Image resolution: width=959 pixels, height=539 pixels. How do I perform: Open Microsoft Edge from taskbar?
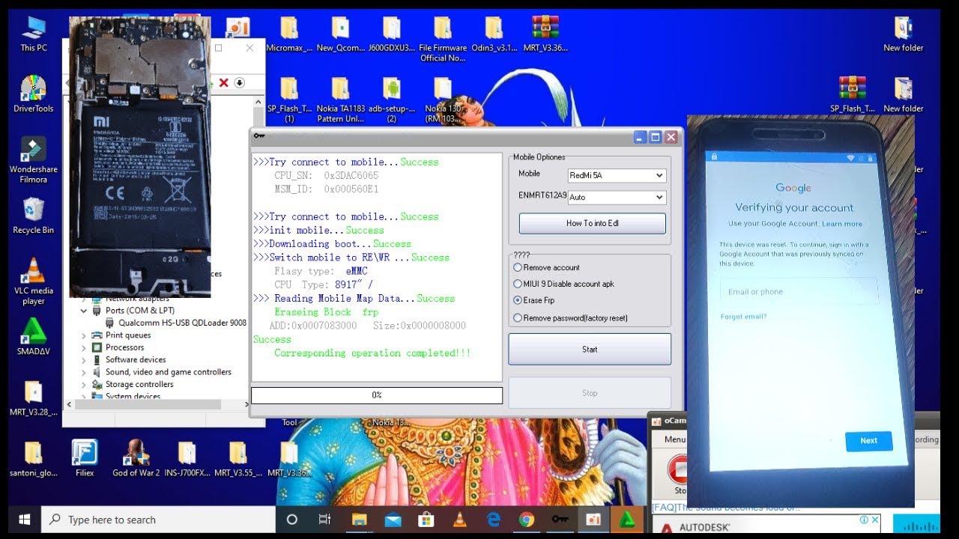point(493,520)
